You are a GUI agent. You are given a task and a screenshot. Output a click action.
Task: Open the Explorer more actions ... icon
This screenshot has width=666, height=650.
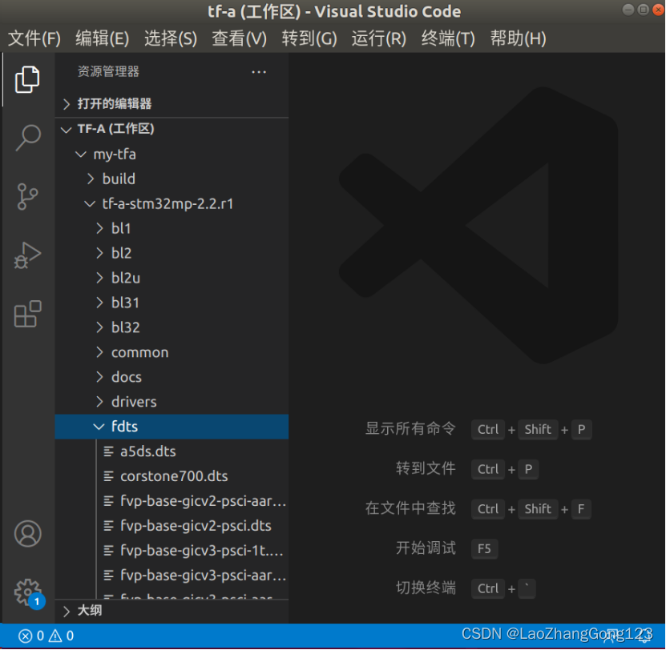pyautogui.click(x=258, y=71)
